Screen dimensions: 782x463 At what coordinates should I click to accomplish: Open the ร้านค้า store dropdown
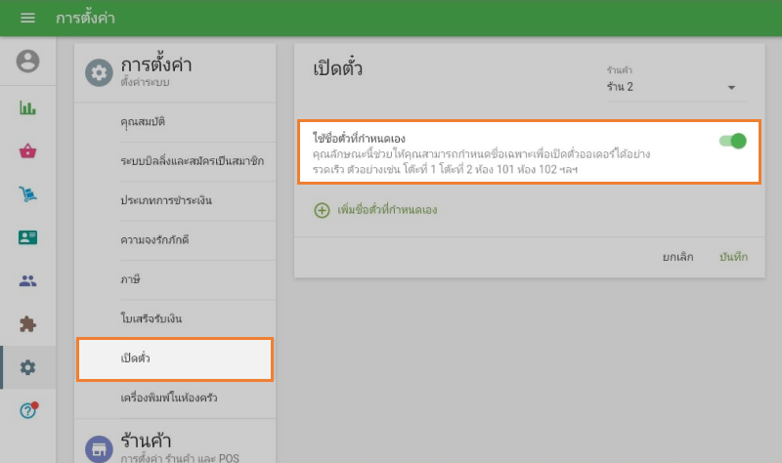676,87
